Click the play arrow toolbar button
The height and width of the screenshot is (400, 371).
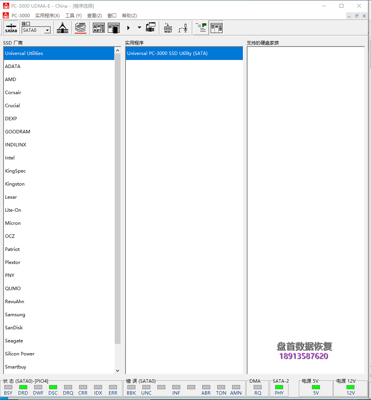pos(129,28)
